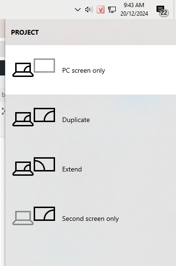This screenshot has height=266, width=176.
Task: Click the monitor icon in Second screen only
Action: pyautogui.click(x=45, y=214)
